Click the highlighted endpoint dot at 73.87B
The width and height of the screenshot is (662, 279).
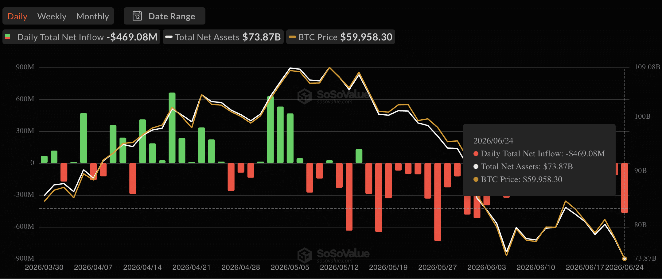point(624,259)
